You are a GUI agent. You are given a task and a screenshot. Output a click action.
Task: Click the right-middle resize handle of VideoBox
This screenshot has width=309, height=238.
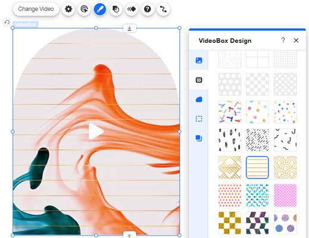click(x=180, y=131)
